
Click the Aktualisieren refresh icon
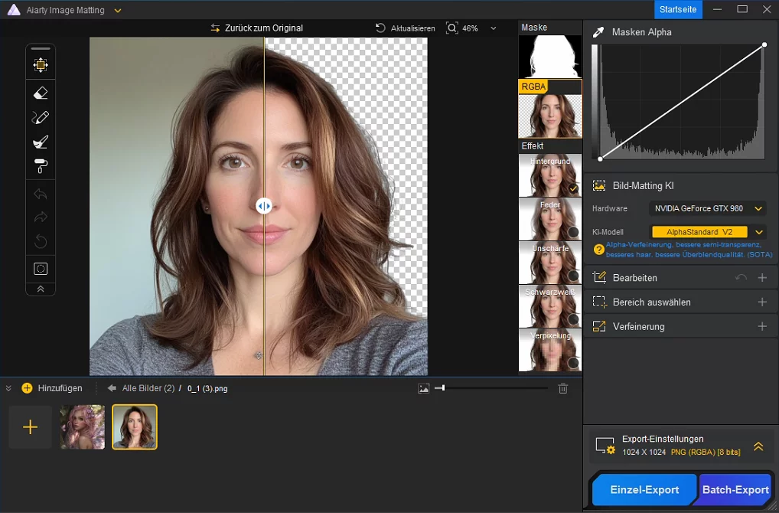pos(380,28)
